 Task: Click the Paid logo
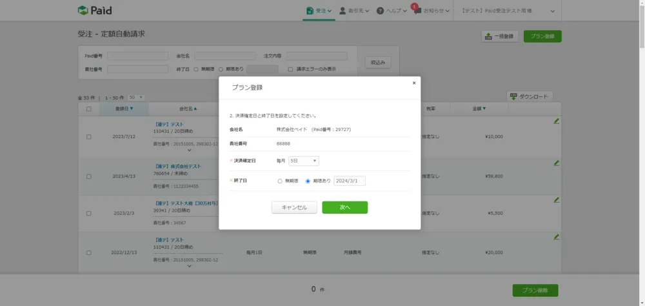coord(95,11)
